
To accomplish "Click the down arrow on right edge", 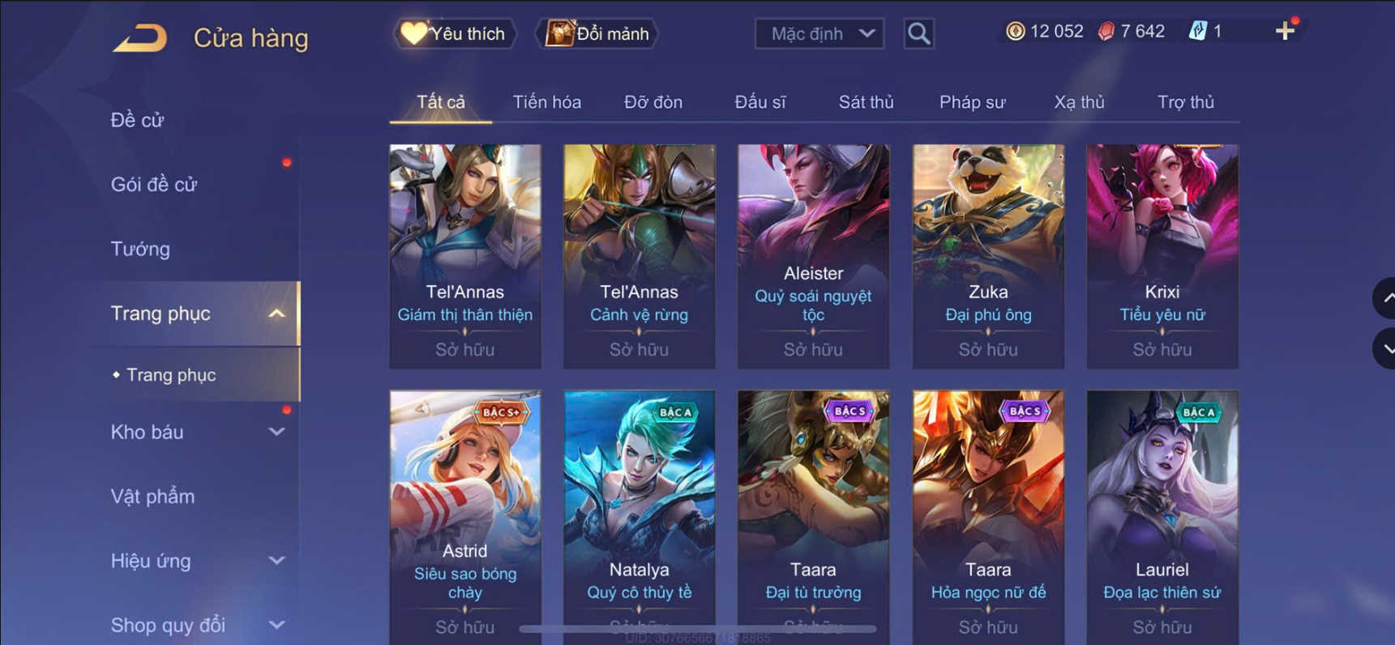I will pyautogui.click(x=1385, y=348).
